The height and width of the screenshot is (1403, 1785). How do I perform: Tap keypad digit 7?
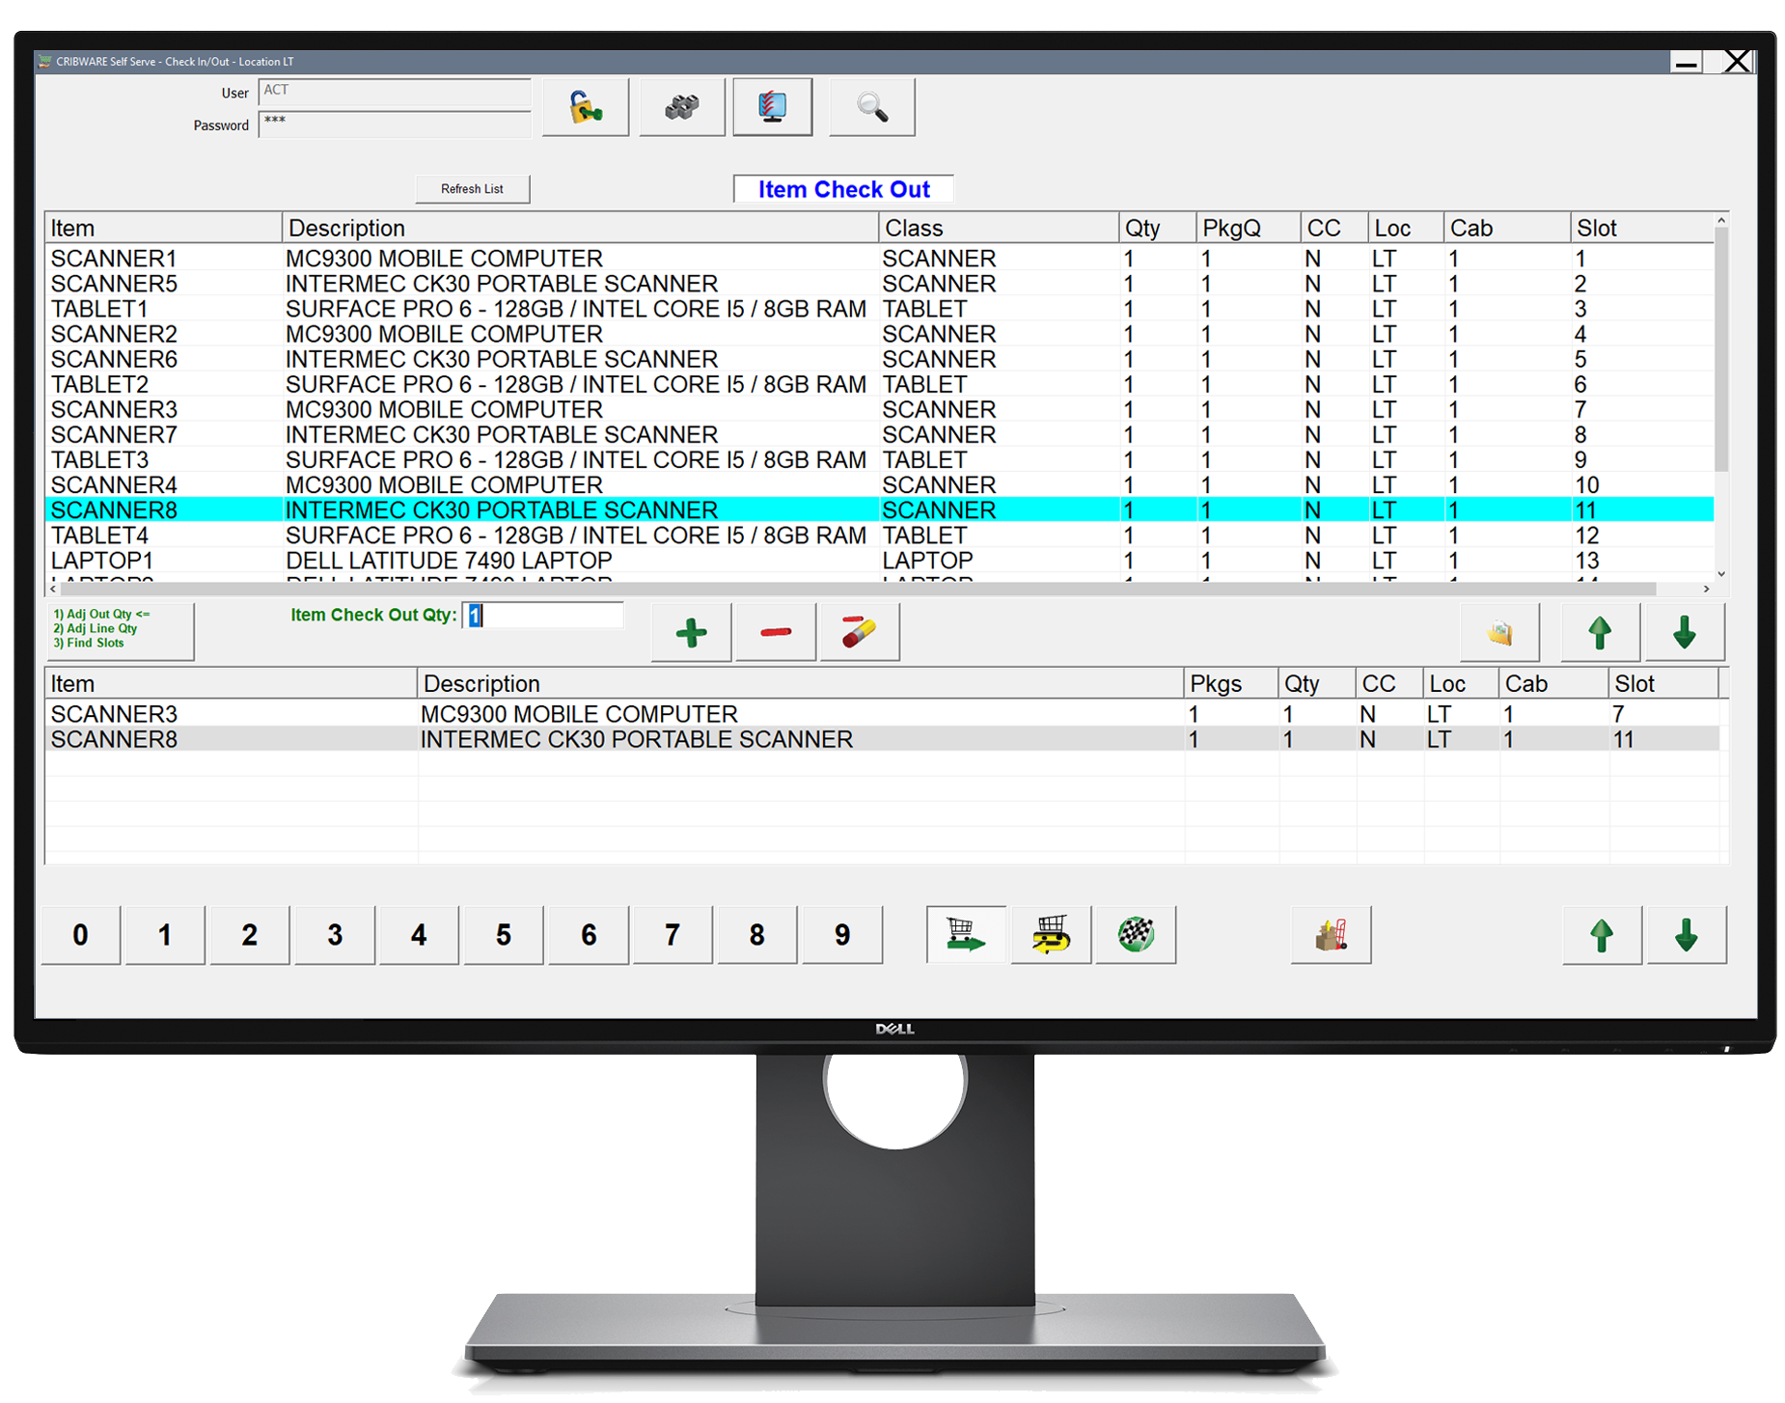pos(673,934)
